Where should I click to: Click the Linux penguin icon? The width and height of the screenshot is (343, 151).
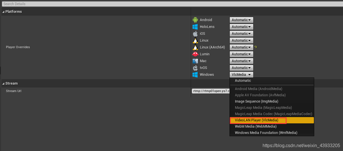195,40
